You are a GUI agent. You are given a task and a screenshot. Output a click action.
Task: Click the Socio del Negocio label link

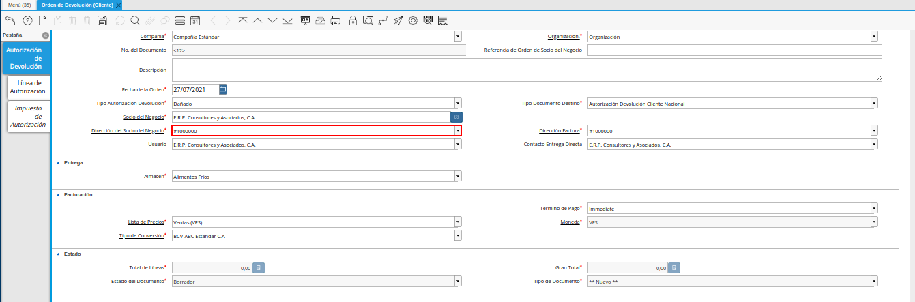(x=148, y=117)
